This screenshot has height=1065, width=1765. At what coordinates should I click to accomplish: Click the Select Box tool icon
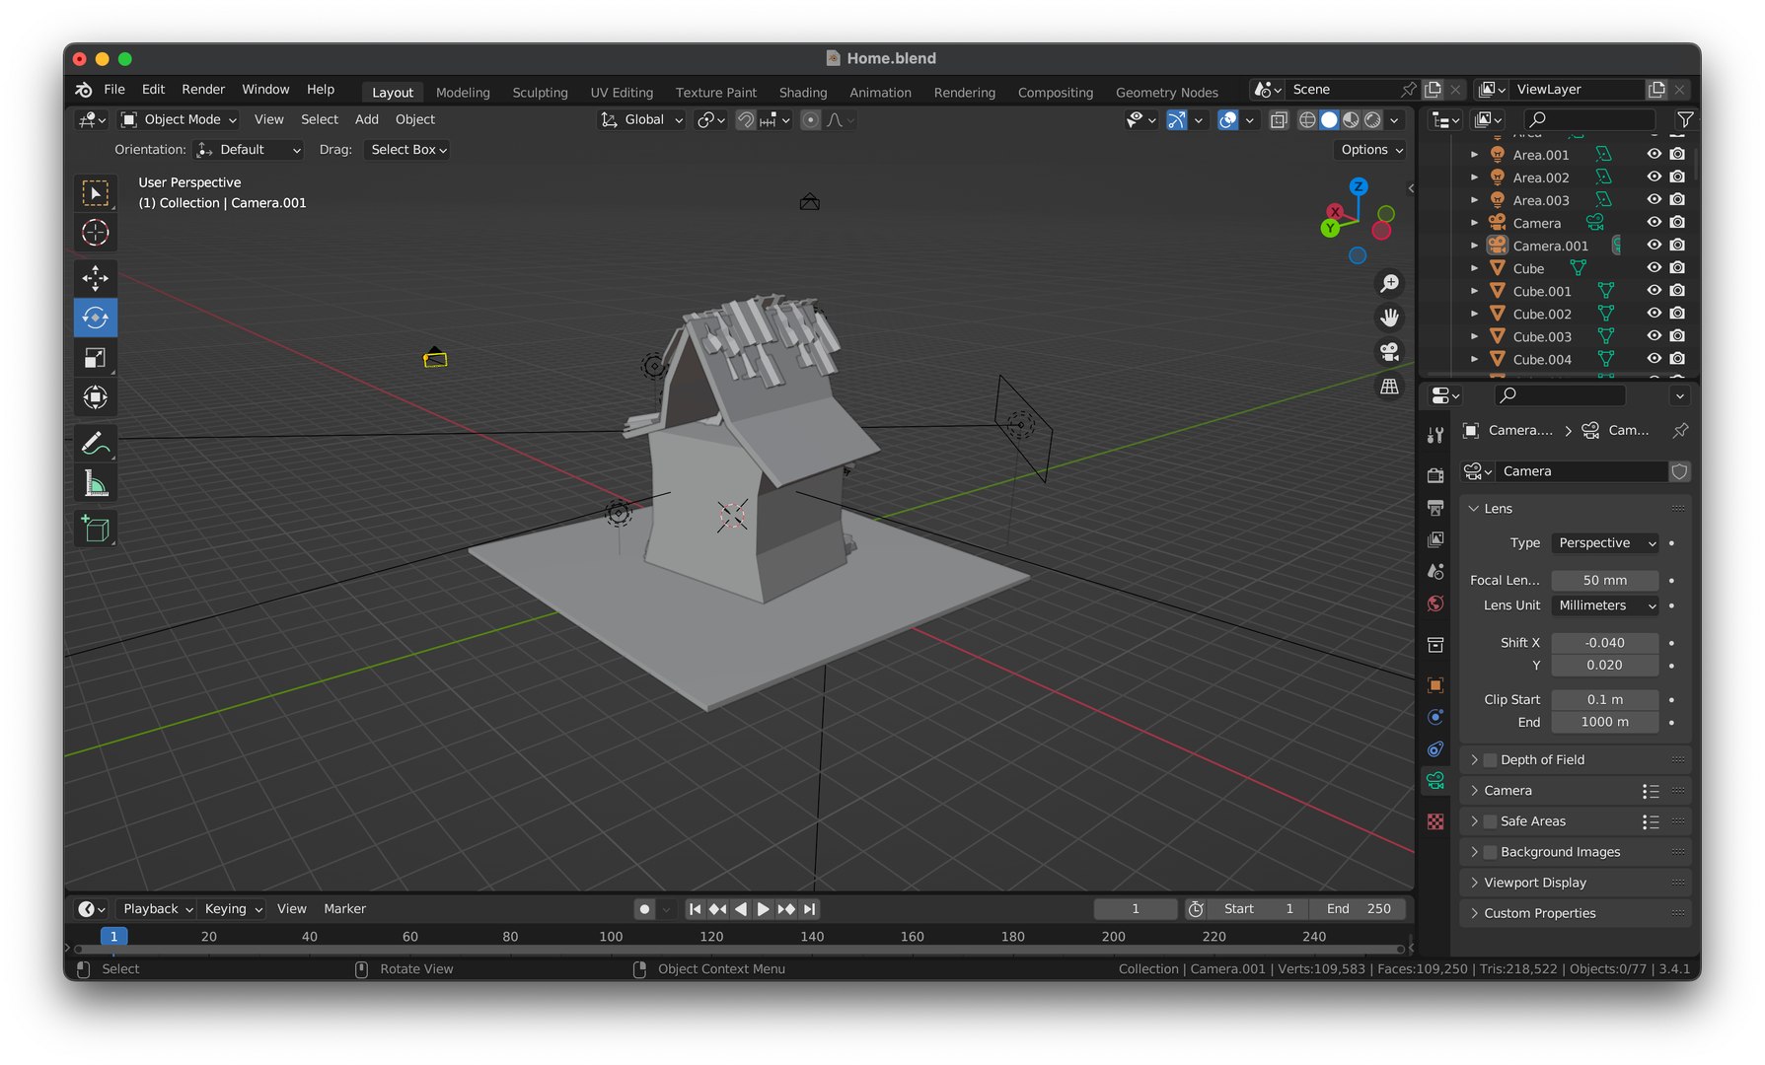tap(96, 193)
